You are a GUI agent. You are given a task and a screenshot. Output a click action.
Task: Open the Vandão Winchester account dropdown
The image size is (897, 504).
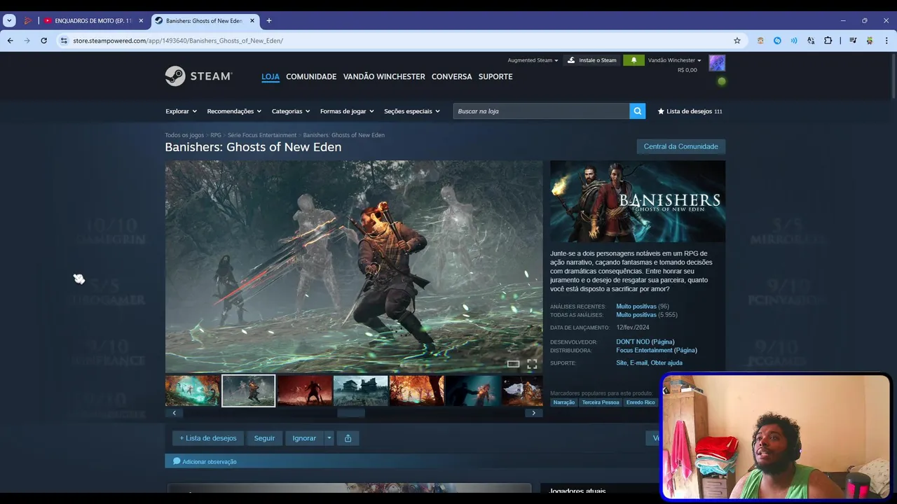tap(674, 60)
